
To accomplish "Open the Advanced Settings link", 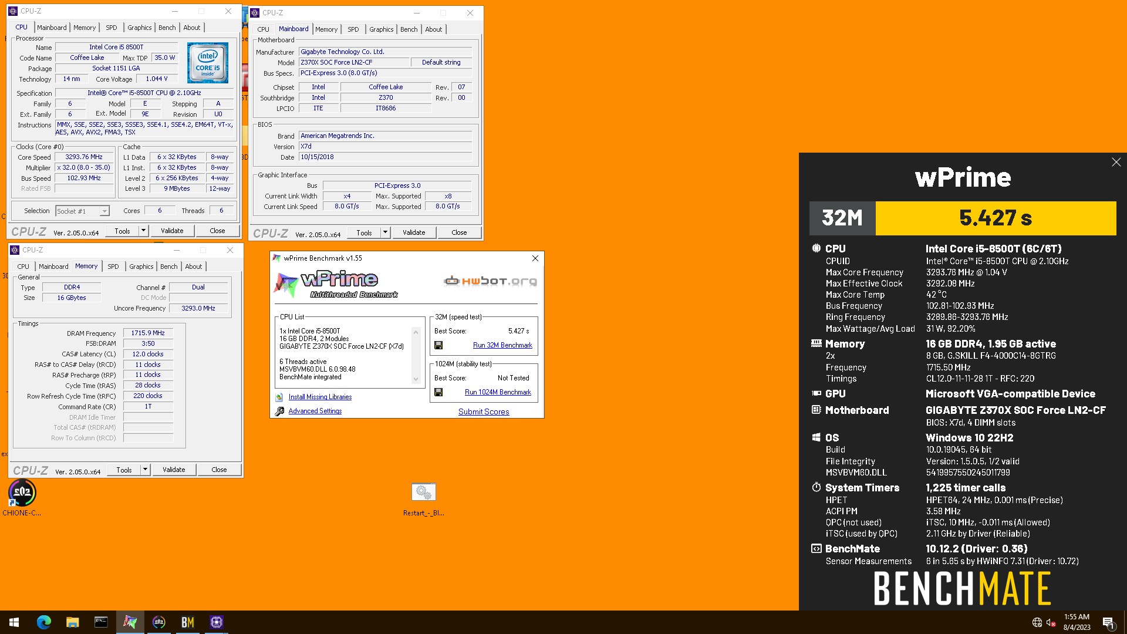I will (x=315, y=411).
